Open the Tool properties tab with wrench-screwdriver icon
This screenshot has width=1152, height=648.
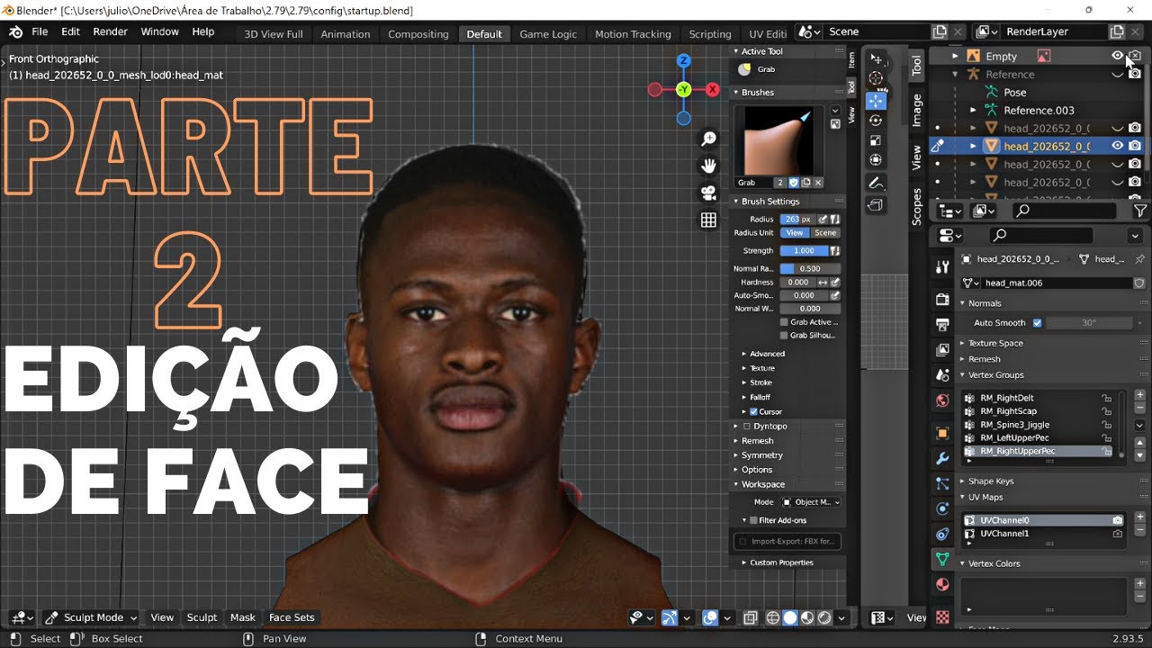tap(942, 267)
